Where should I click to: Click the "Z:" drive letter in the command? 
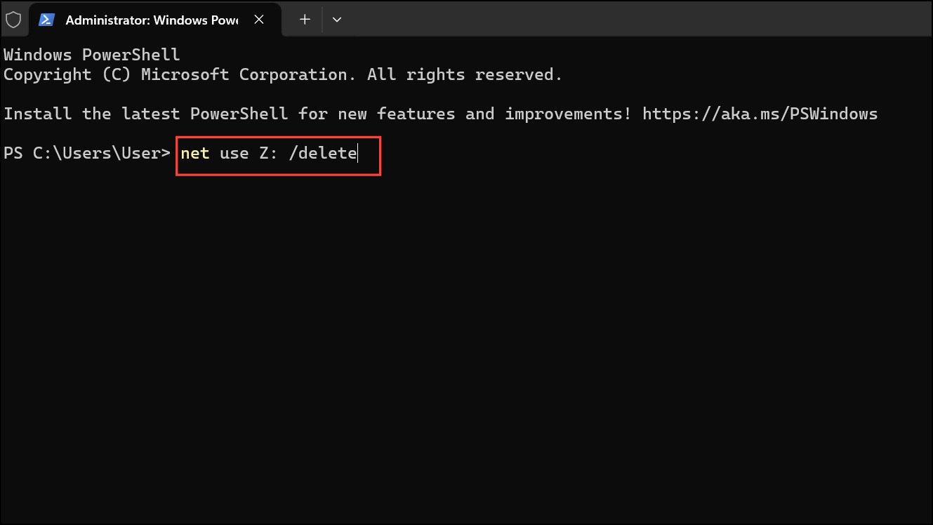point(269,153)
